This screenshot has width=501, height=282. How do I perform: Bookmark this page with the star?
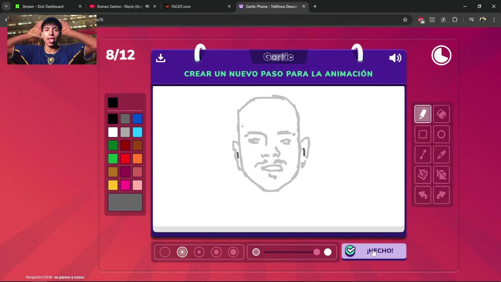(405, 20)
